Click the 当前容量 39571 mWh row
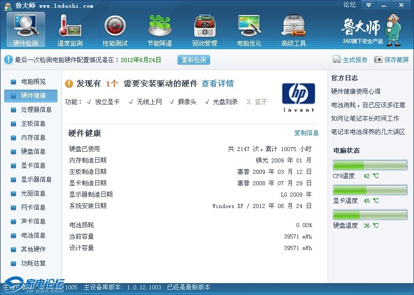Image resolution: width=414 pixels, height=295 pixels. [x=190, y=237]
